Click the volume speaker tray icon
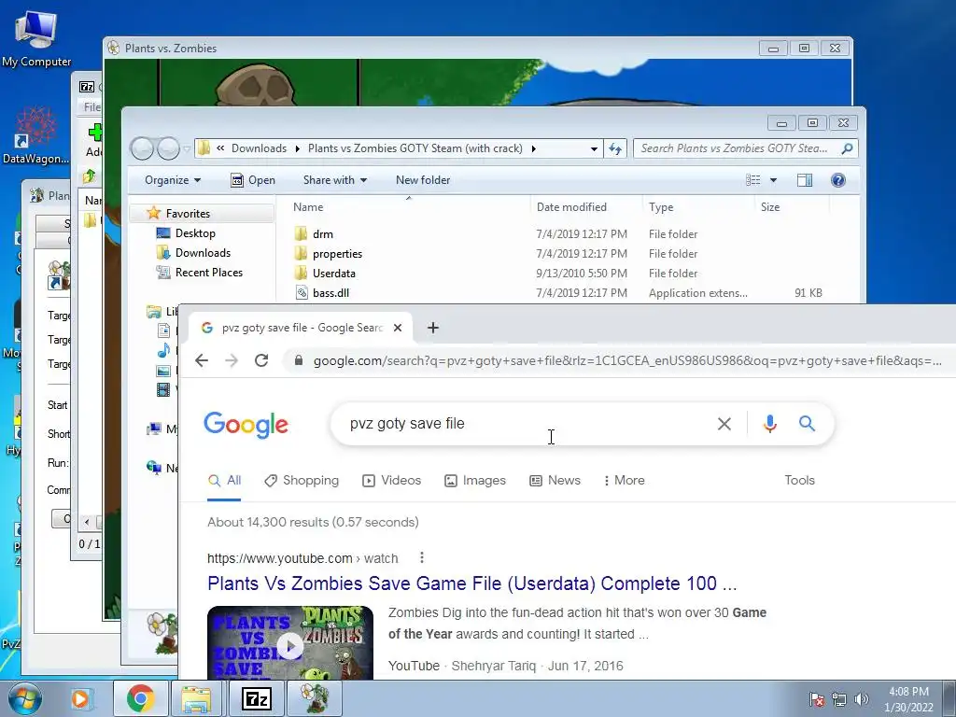 pyautogui.click(x=862, y=699)
